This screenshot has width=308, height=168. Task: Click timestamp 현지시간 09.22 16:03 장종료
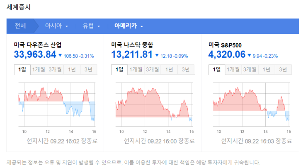point(257,141)
